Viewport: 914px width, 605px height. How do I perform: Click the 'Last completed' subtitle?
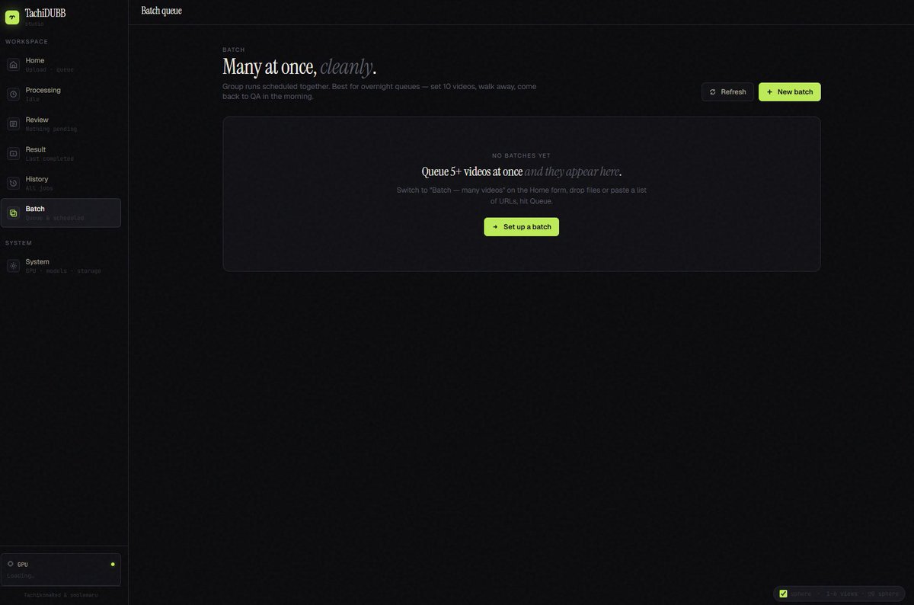[x=50, y=158]
